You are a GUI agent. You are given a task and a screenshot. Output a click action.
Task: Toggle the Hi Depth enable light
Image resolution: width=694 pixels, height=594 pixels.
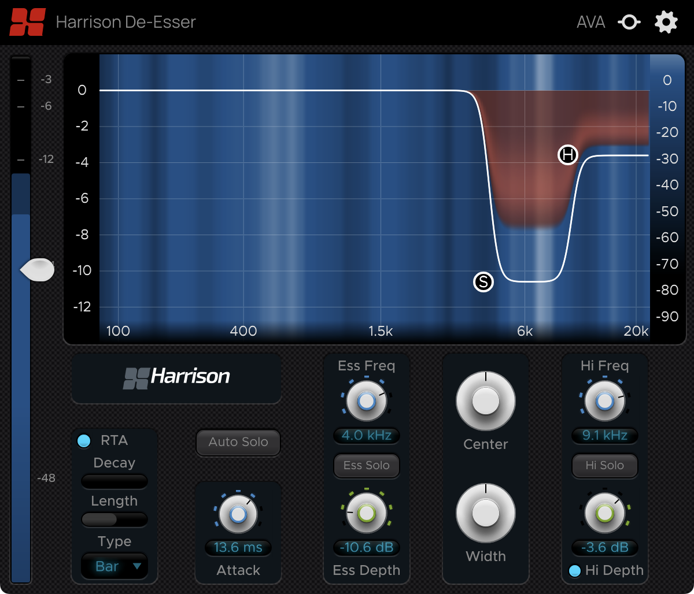pyautogui.click(x=574, y=571)
